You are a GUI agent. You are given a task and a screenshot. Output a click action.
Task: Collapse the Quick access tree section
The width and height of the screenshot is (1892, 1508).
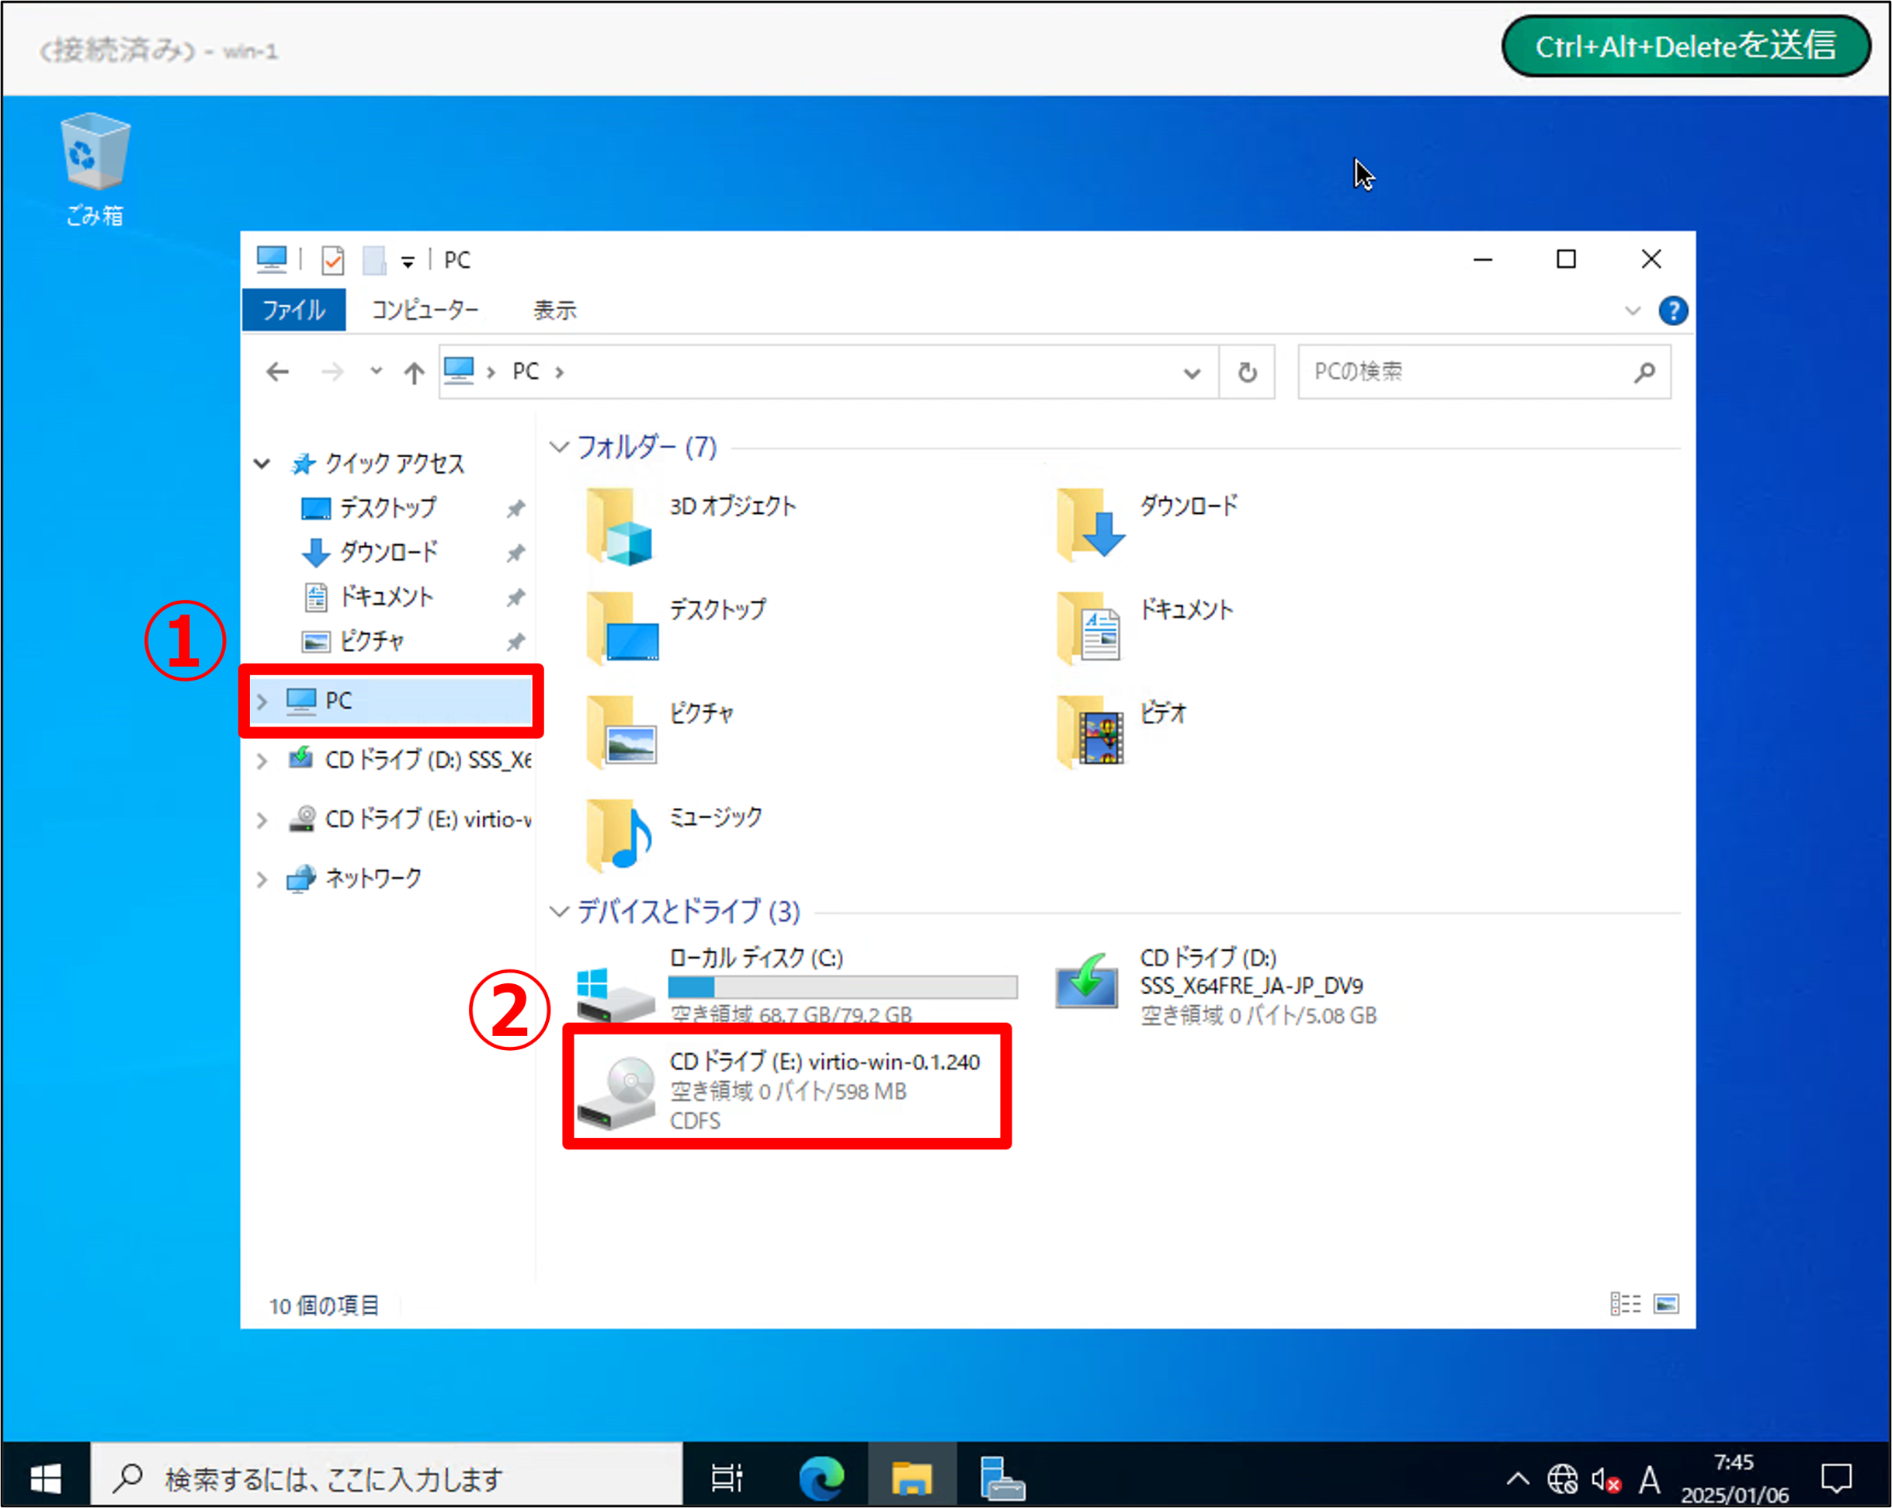pos(262,464)
